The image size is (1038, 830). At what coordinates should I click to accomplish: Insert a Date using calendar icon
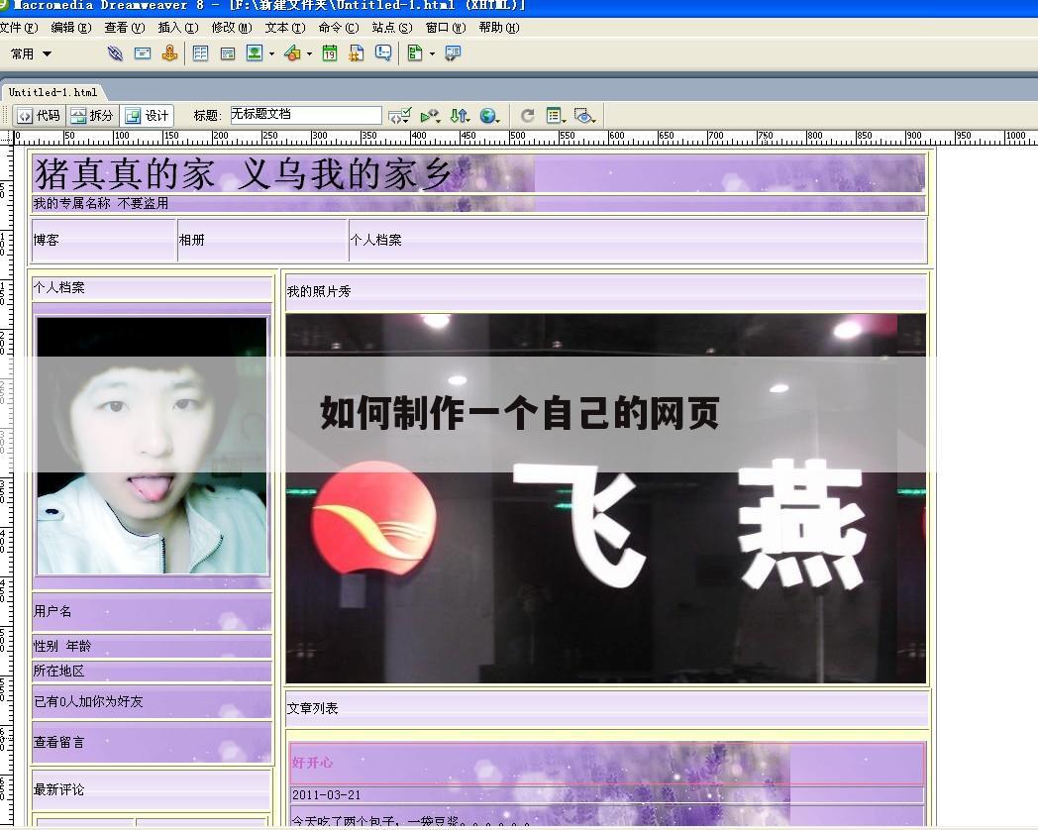point(330,53)
